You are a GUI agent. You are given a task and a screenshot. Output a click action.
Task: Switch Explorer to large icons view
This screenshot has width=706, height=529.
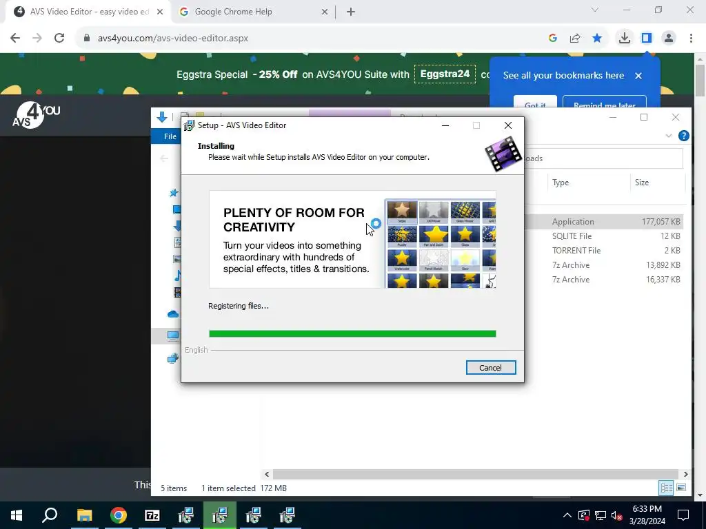coord(681,488)
